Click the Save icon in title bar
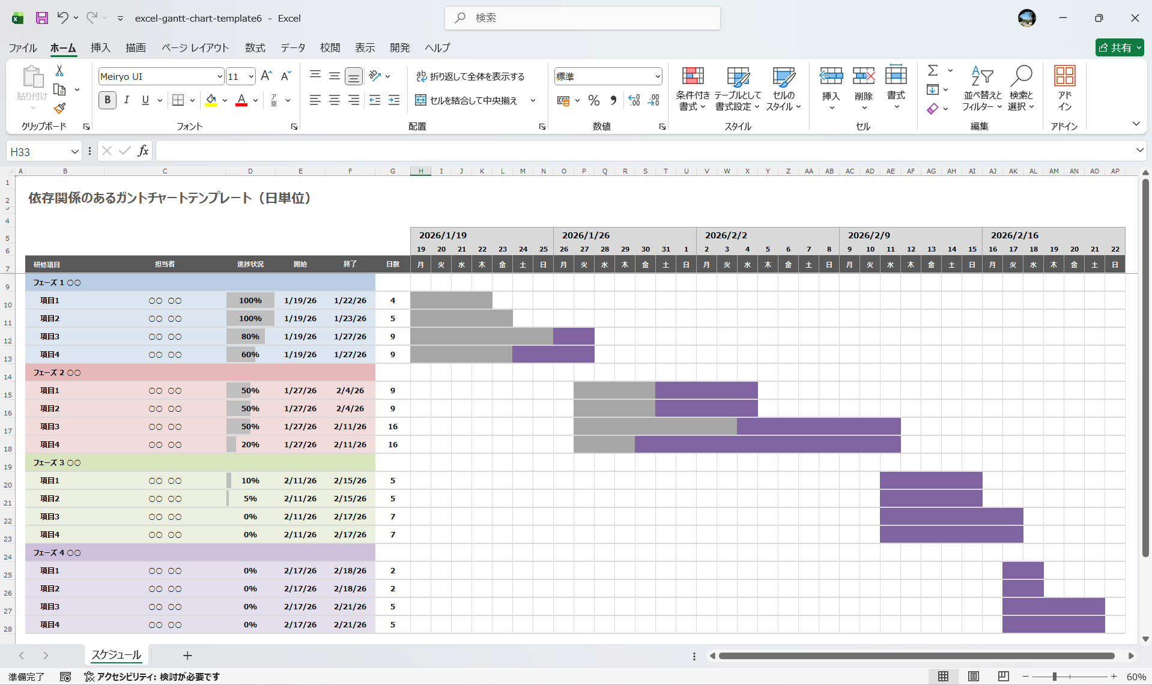Viewport: 1152px width, 685px height. [42, 18]
